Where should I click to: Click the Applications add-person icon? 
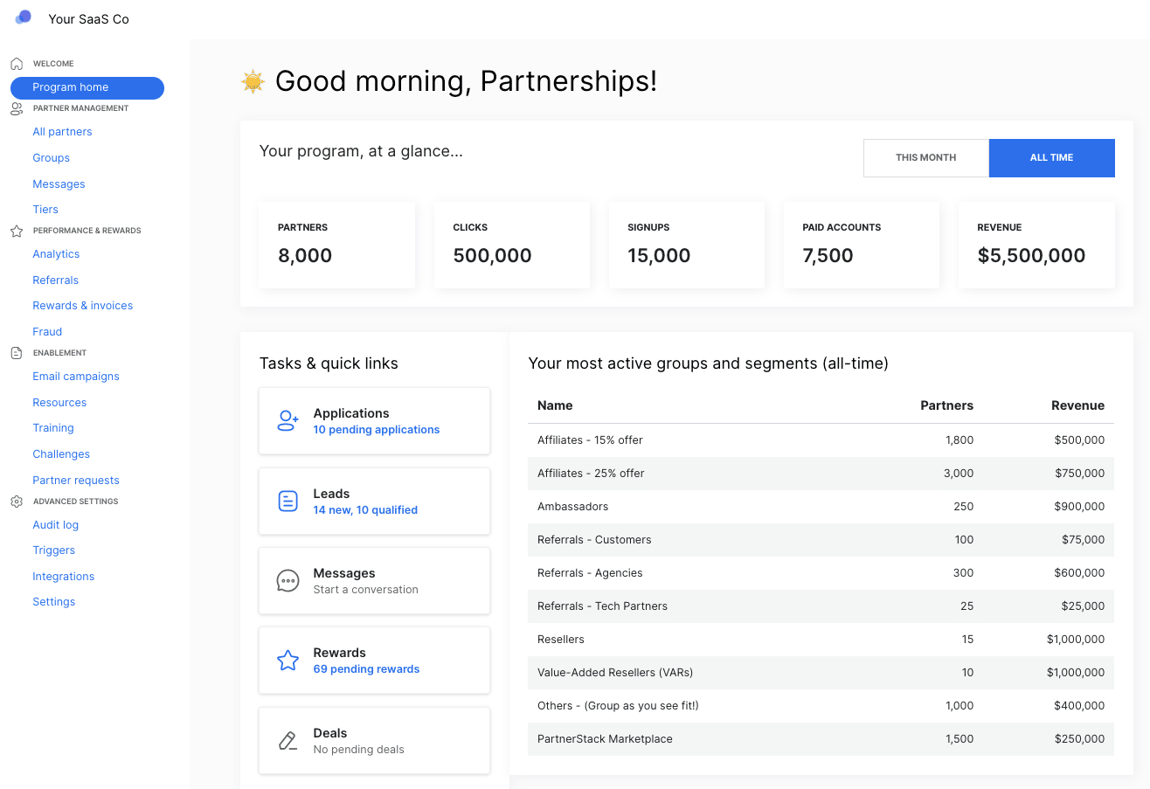coord(287,420)
